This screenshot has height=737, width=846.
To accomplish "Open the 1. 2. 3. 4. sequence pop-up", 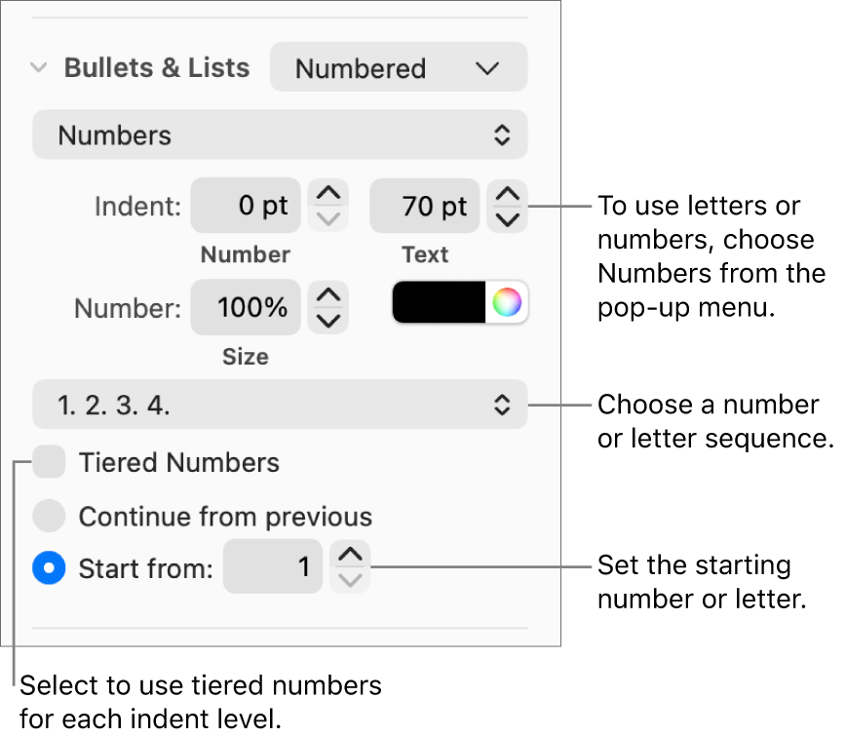I will point(279,405).
